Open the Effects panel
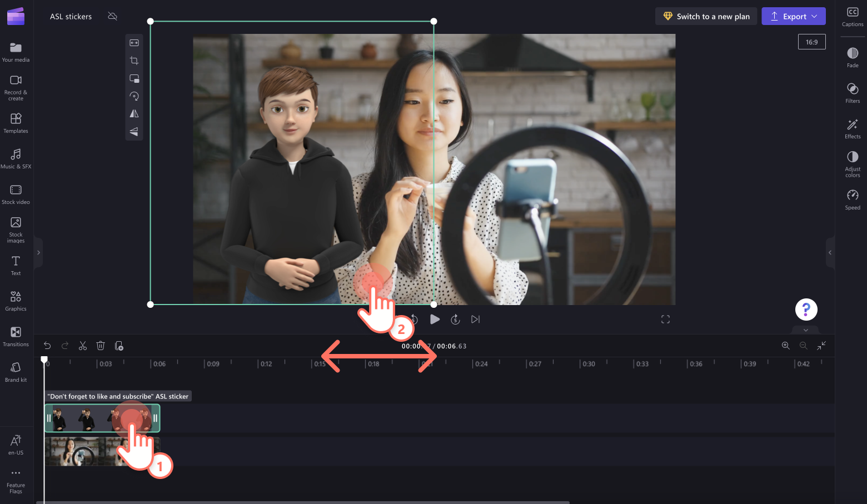Viewport: 867px width, 504px height. pyautogui.click(x=853, y=128)
